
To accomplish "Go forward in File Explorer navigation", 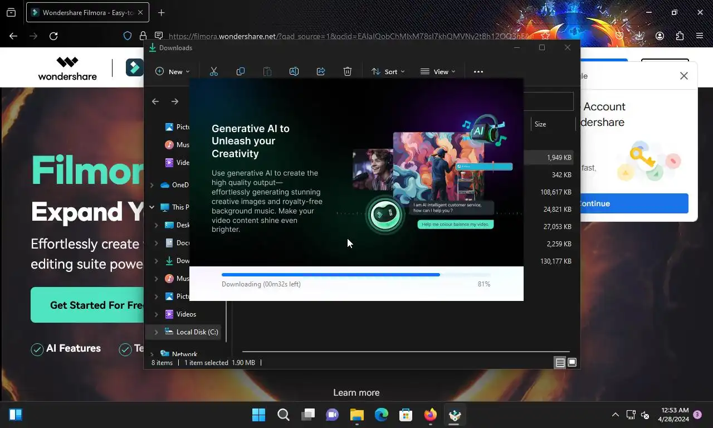I will [x=175, y=101].
